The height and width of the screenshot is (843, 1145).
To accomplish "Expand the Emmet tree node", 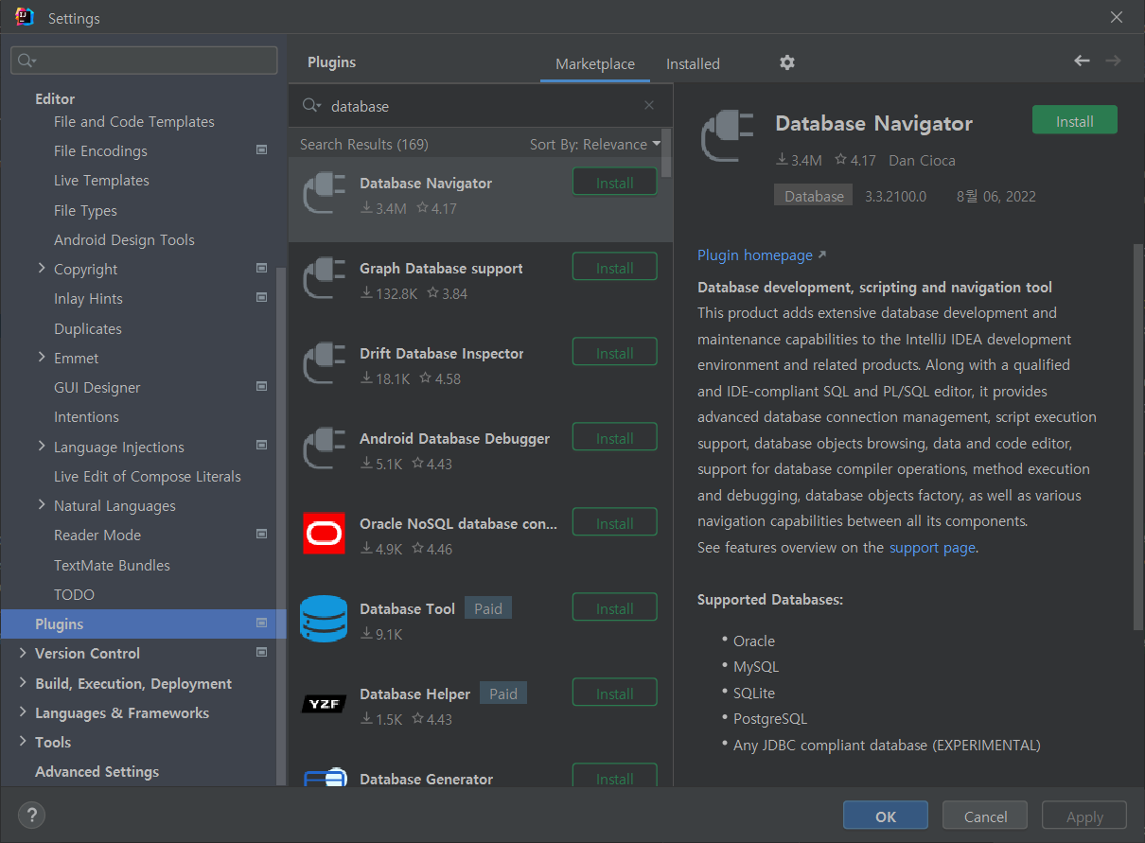I will (42, 358).
